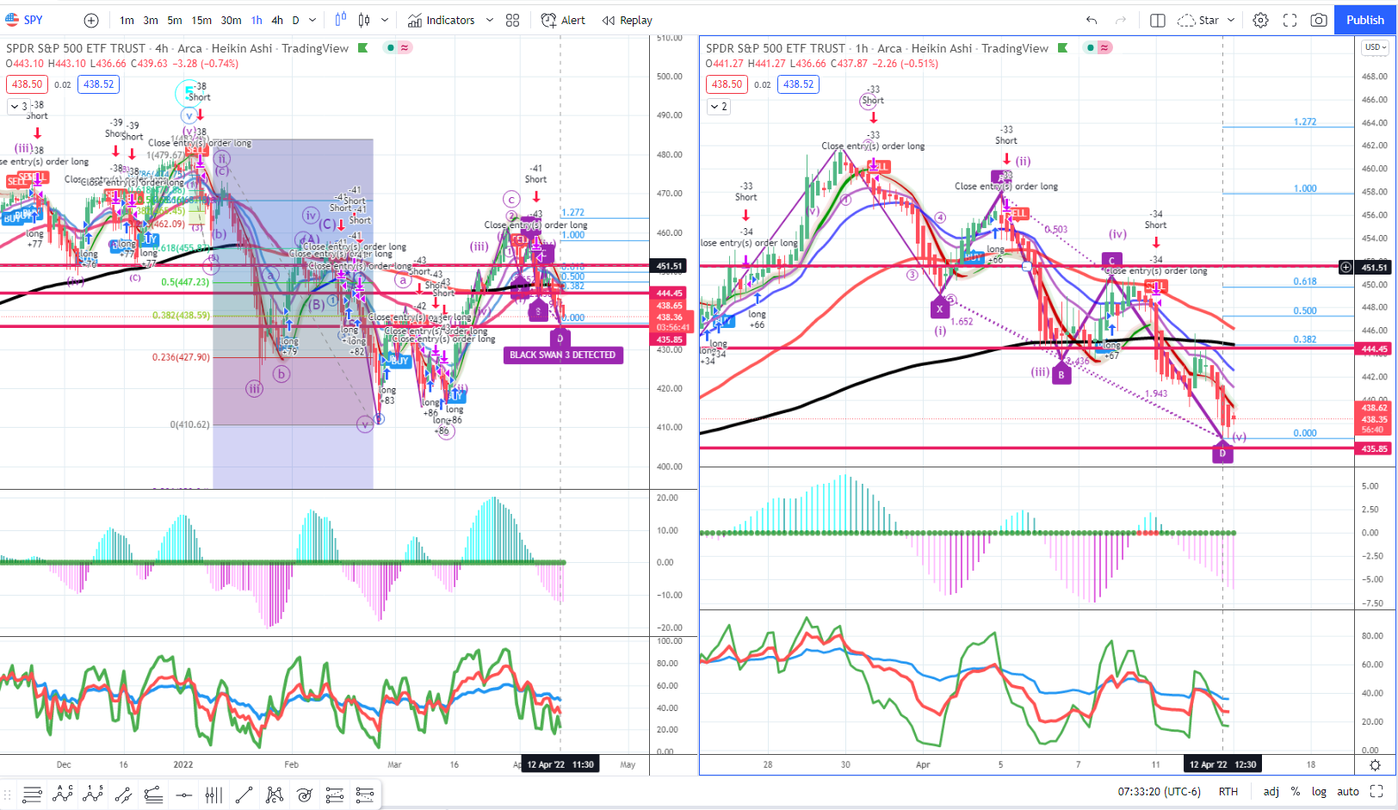
Task: Select the vertical bars tool in drawing toolbar
Action: click(213, 795)
